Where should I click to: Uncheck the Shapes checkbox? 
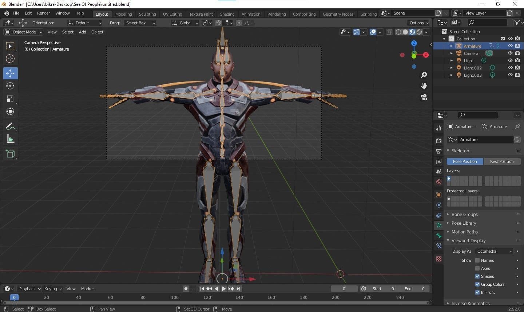pos(477,276)
